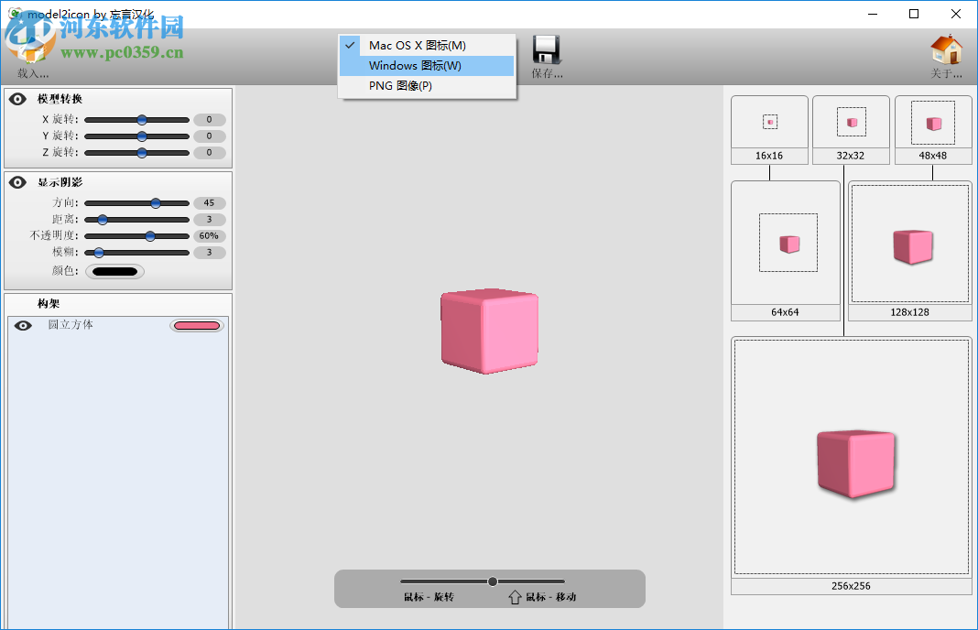Click the 距离 shadow slider handle
The width and height of the screenshot is (978, 630).
tap(103, 220)
